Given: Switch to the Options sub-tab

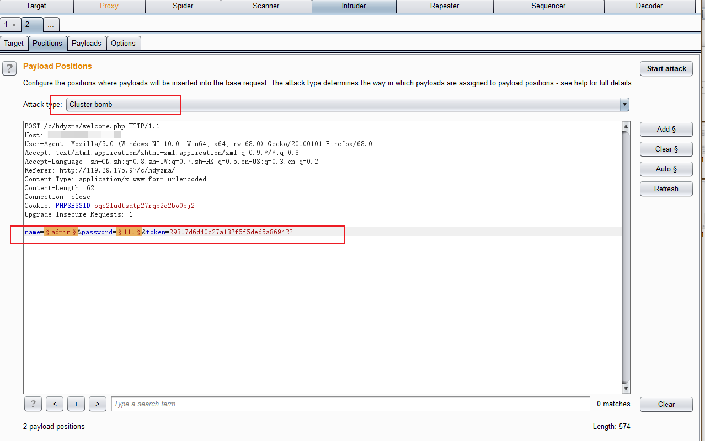Looking at the screenshot, I should pos(123,43).
